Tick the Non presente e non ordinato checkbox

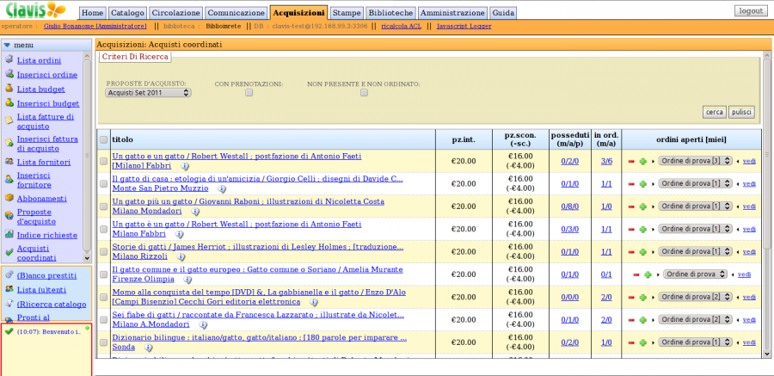point(364,93)
